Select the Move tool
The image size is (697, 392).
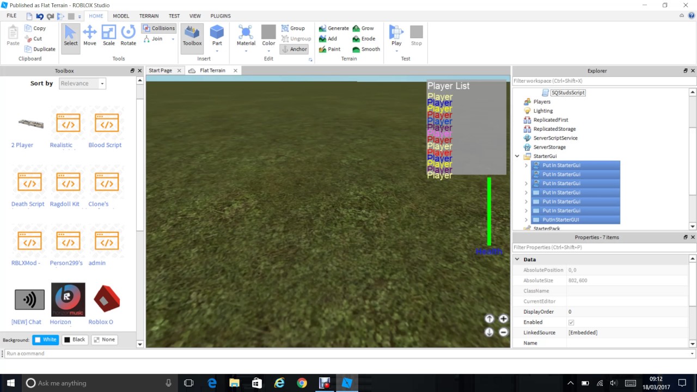coord(90,36)
